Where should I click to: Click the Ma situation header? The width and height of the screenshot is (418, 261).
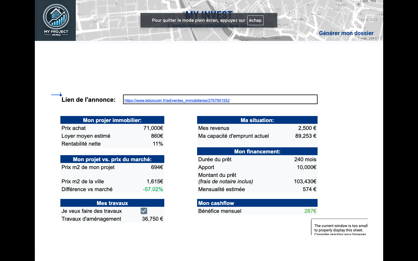[257, 120]
